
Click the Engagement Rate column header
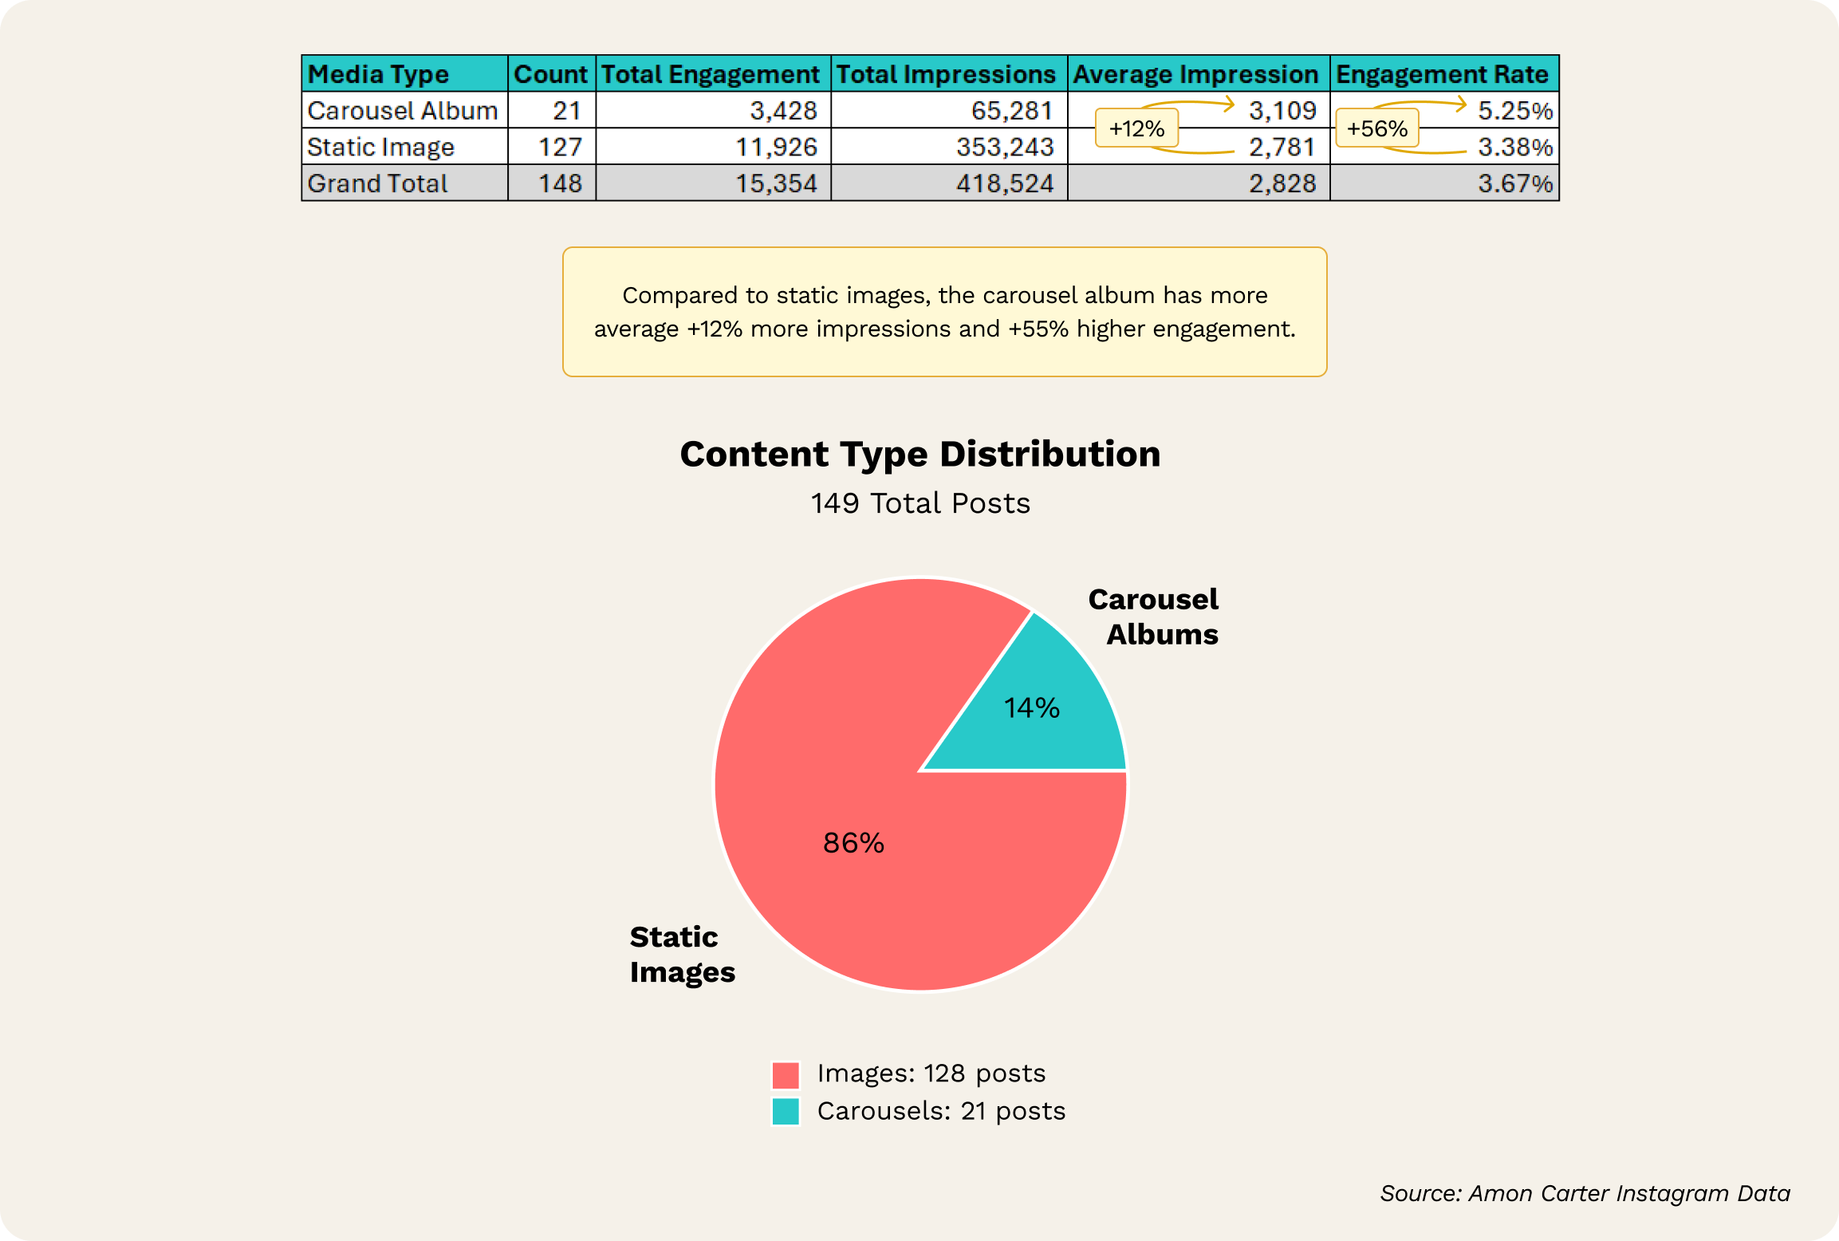click(x=1443, y=74)
